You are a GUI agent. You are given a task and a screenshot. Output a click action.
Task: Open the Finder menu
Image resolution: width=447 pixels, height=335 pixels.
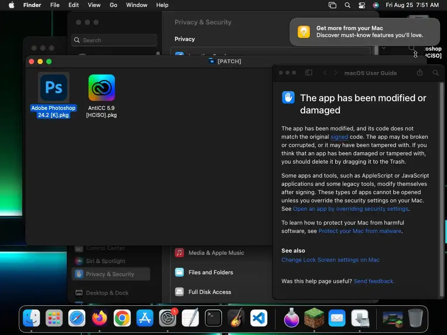click(32, 5)
